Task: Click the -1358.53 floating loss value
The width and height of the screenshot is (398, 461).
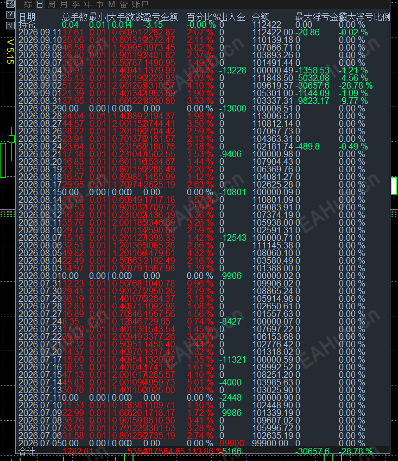Action: tap(313, 70)
